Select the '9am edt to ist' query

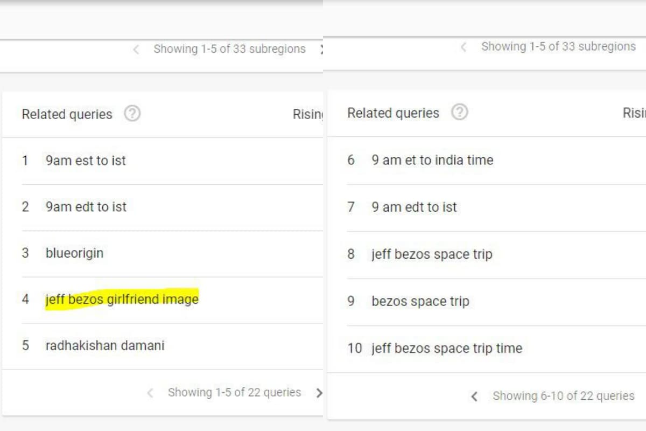click(86, 207)
